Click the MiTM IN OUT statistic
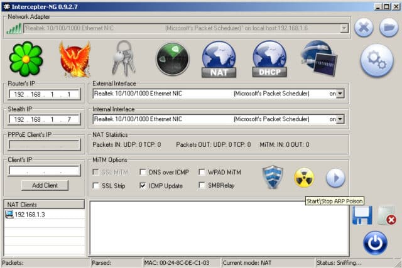 (x=285, y=145)
